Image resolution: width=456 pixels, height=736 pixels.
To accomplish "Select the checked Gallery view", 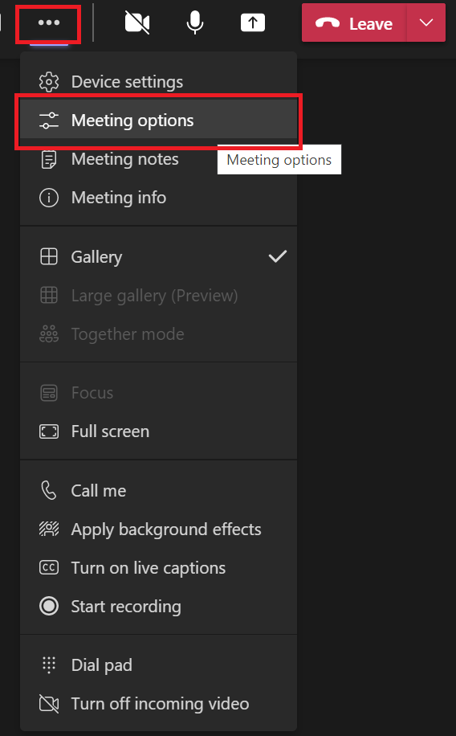I will (159, 257).
